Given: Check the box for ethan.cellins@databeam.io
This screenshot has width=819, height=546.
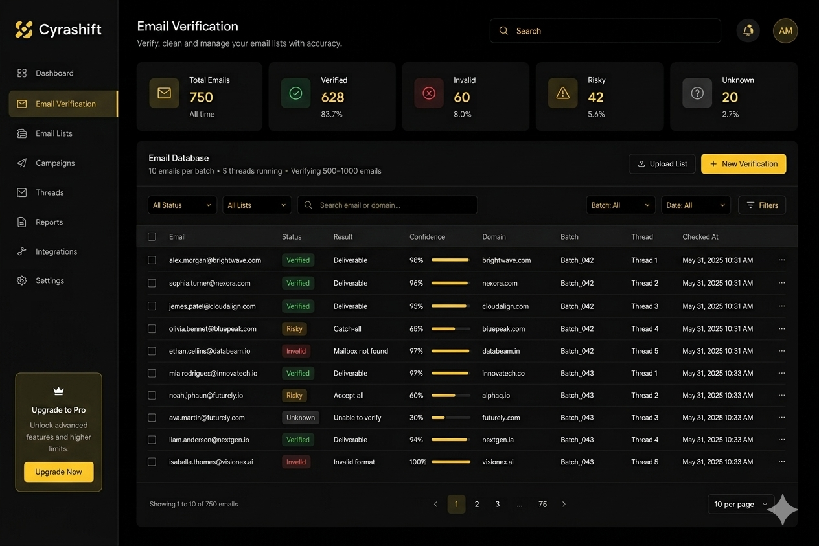Looking at the screenshot, I should point(152,351).
